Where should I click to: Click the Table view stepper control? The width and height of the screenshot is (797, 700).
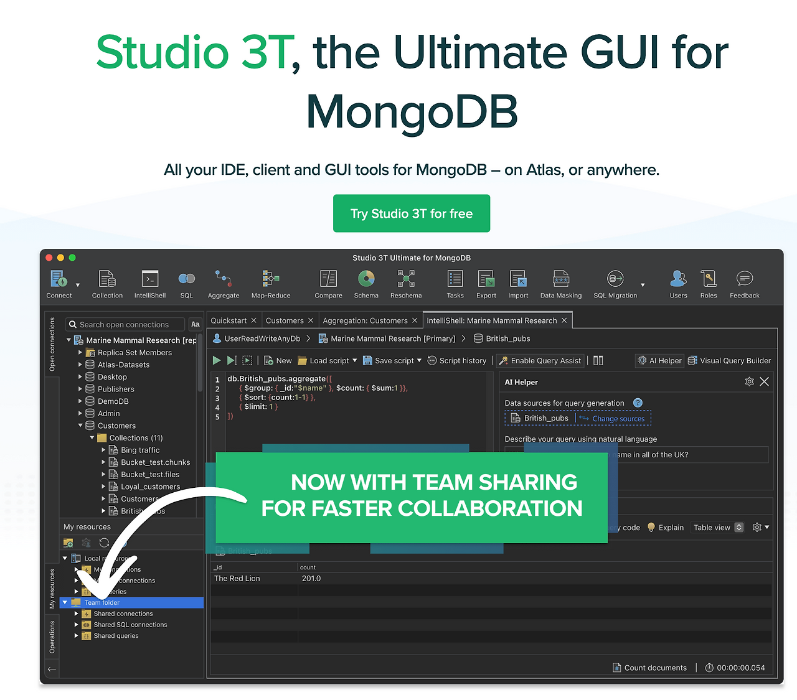coord(738,527)
